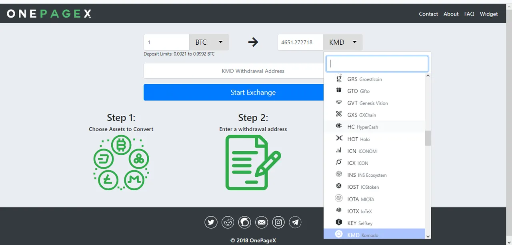Select the highlighted KMD Komodo entry
This screenshot has height=245, width=512.
pos(374,235)
